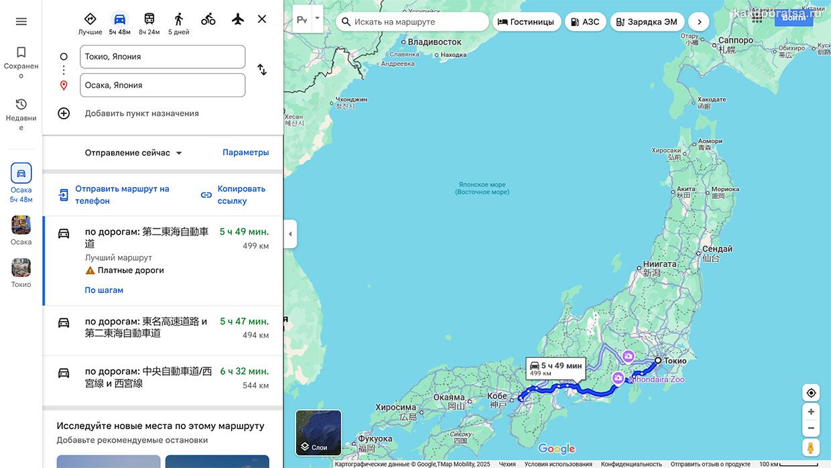
Task: Zoom in on the map
Action: pos(811,412)
